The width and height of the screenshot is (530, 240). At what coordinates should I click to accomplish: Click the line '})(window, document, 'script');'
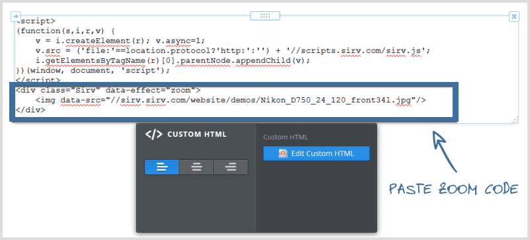92,71
